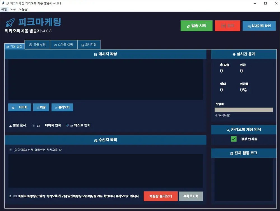Viewport: 280px width, 211px height.
Task: Click the magnifier icon beside 카카오톡 계정 인식
Action: (x=228, y=130)
